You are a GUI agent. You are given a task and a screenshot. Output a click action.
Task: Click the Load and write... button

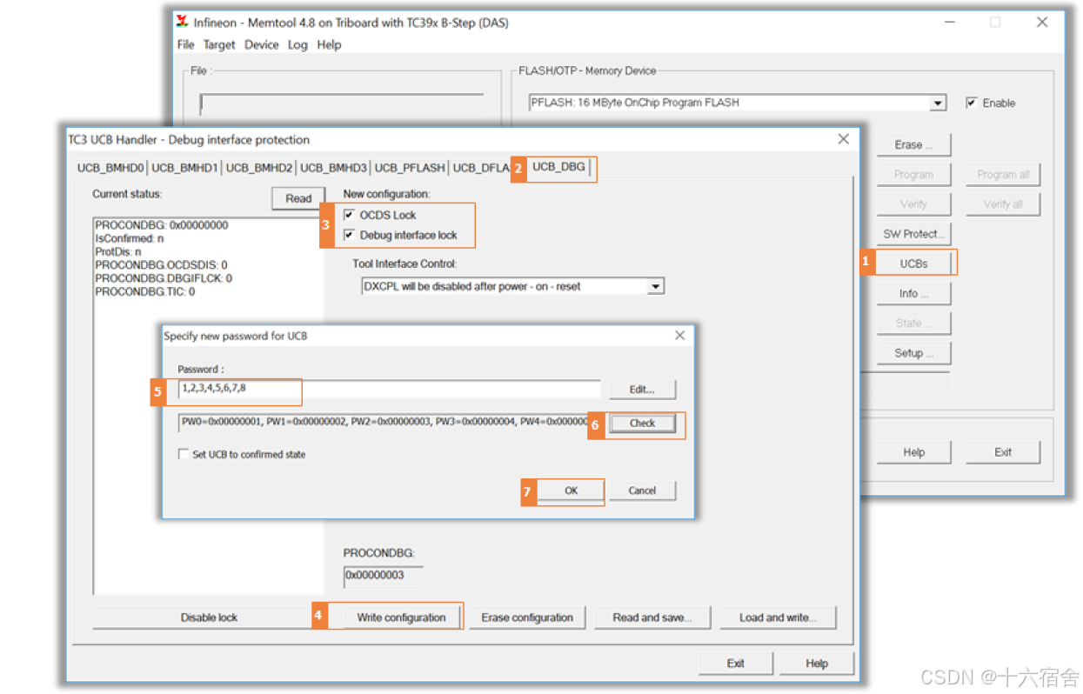tap(778, 617)
